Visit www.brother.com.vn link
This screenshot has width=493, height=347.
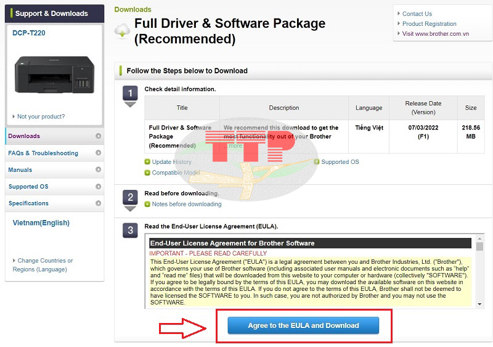point(436,34)
